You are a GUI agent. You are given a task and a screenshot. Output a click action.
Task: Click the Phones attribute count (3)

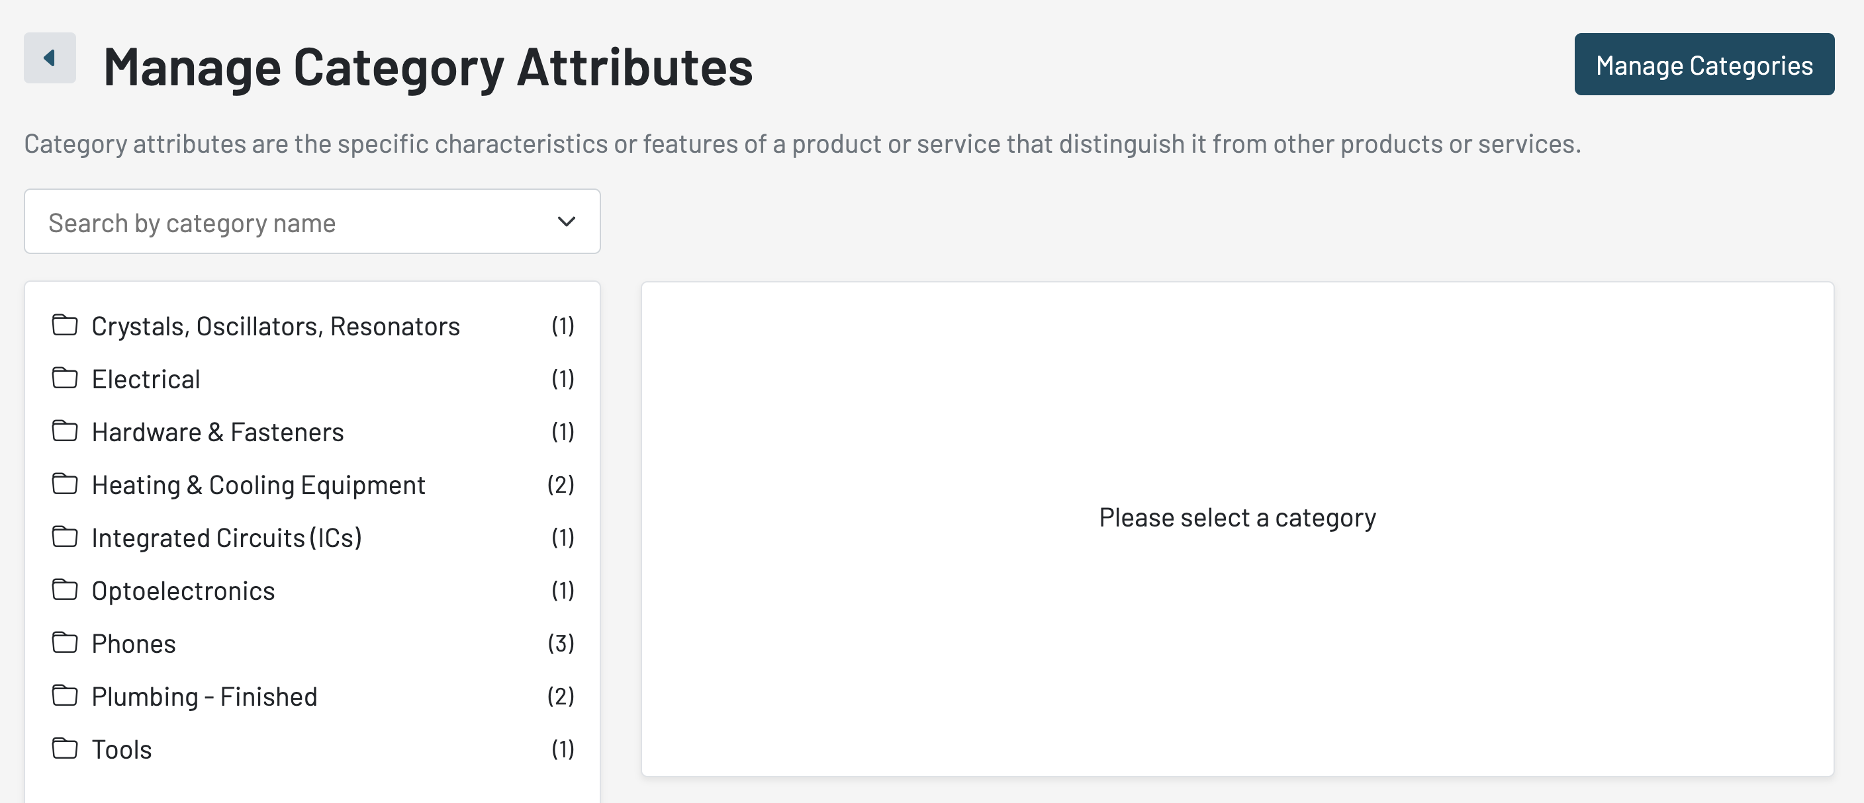561,644
